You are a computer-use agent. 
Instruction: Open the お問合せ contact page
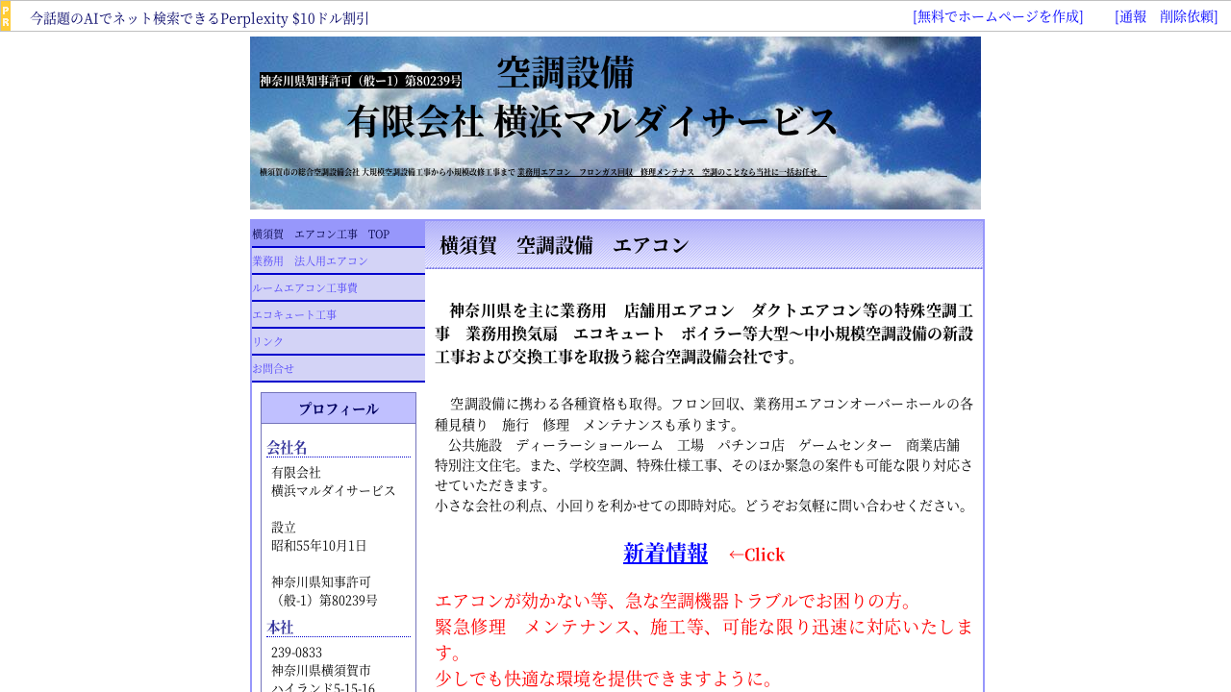click(x=273, y=369)
